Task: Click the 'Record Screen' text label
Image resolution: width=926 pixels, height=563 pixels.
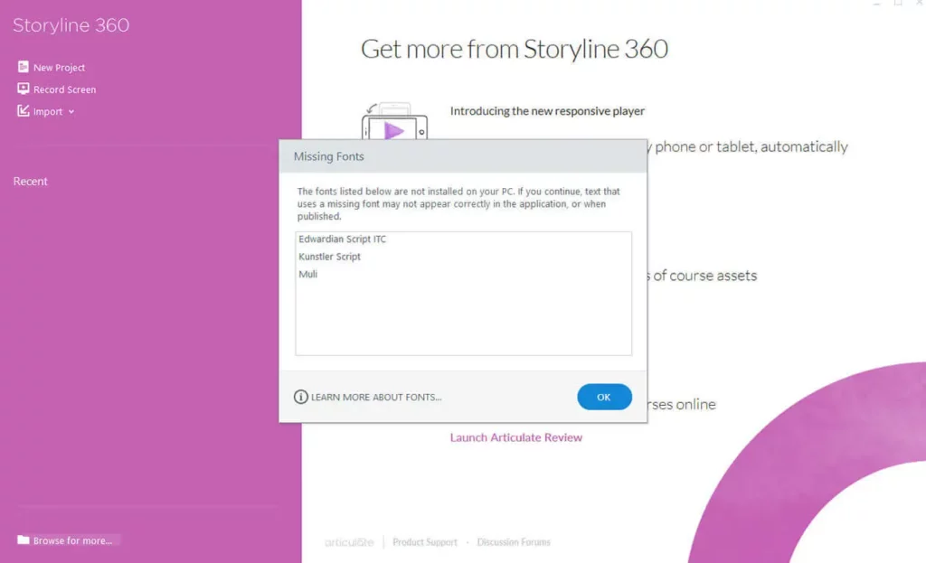Action: click(65, 89)
